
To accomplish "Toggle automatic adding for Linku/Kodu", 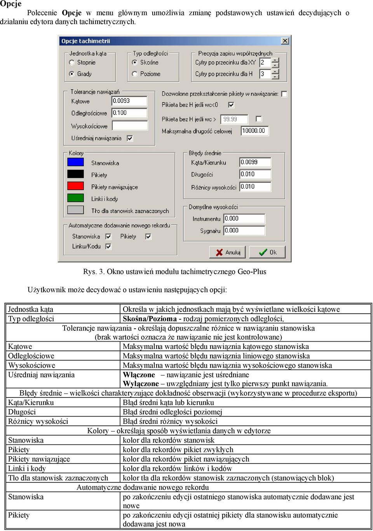I will click(108, 246).
